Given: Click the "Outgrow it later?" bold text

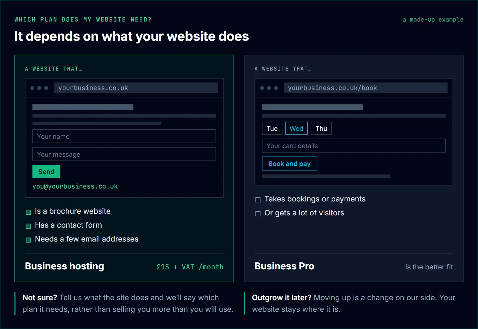Looking at the screenshot, I should click(x=282, y=298).
